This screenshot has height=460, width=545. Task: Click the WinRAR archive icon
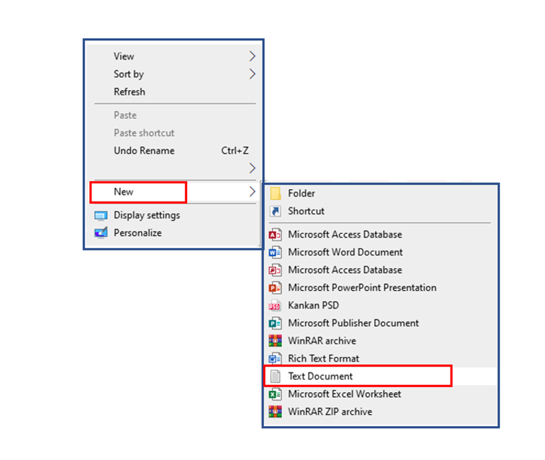[275, 341]
